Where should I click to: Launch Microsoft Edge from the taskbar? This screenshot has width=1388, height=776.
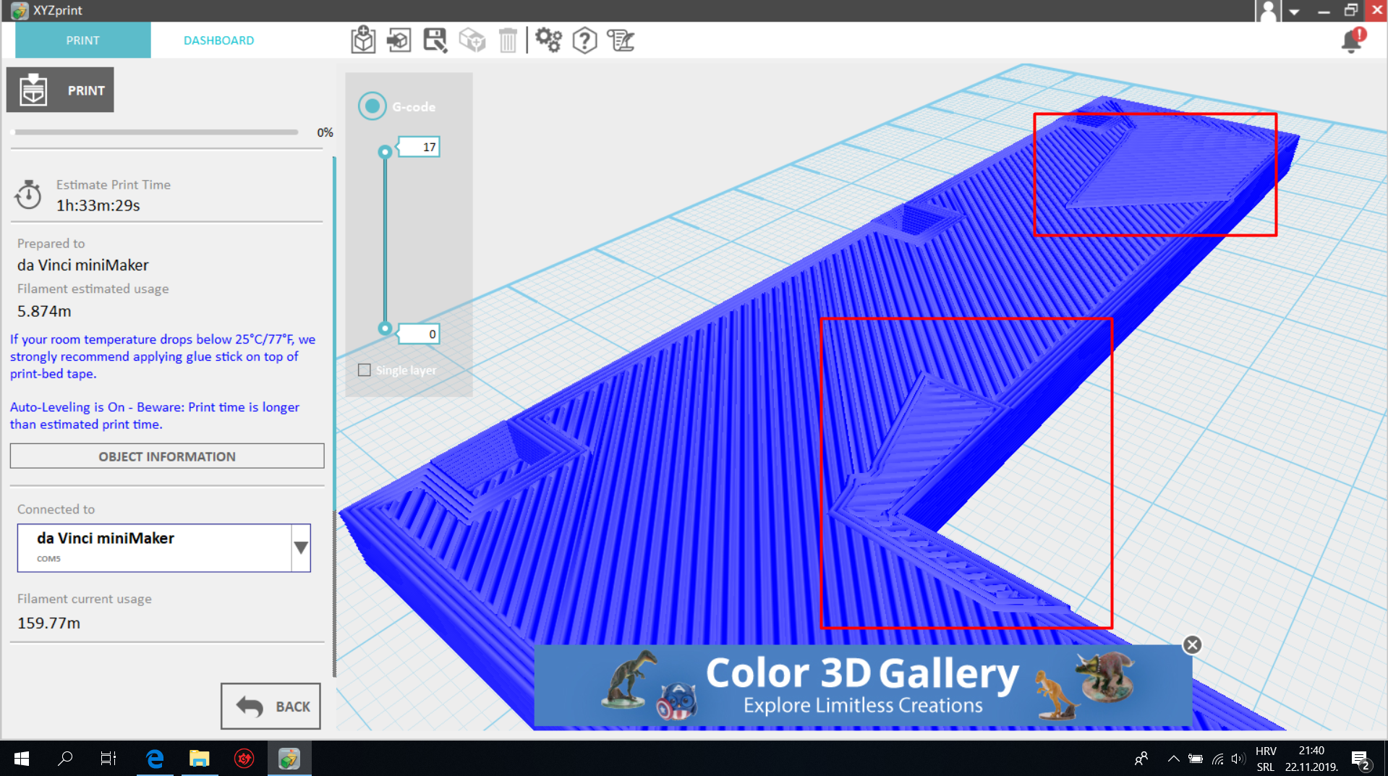coord(155,758)
